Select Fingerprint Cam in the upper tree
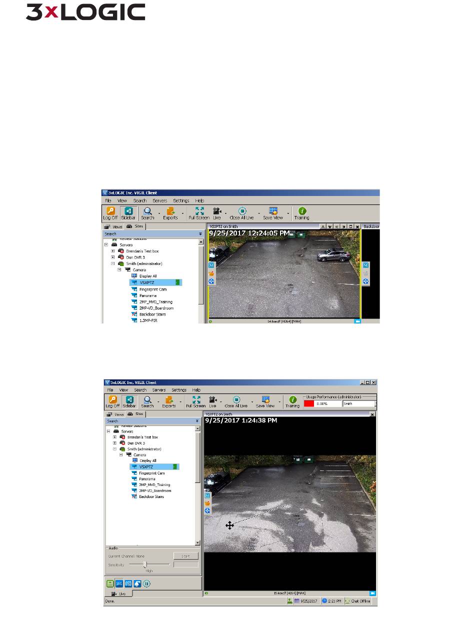 [x=152, y=289]
